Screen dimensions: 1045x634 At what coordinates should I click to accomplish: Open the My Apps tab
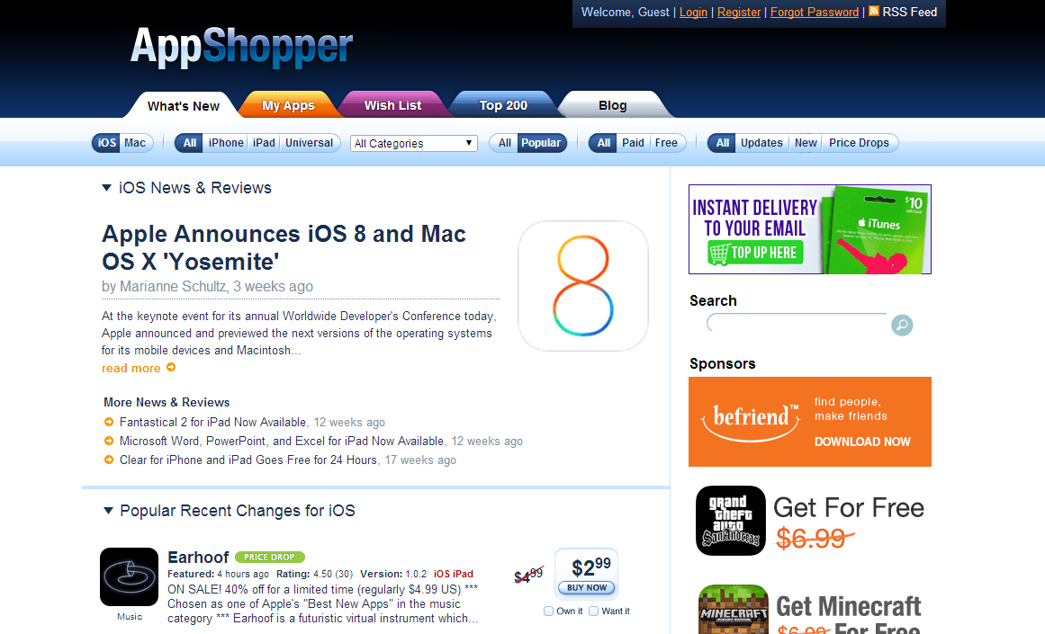(288, 105)
